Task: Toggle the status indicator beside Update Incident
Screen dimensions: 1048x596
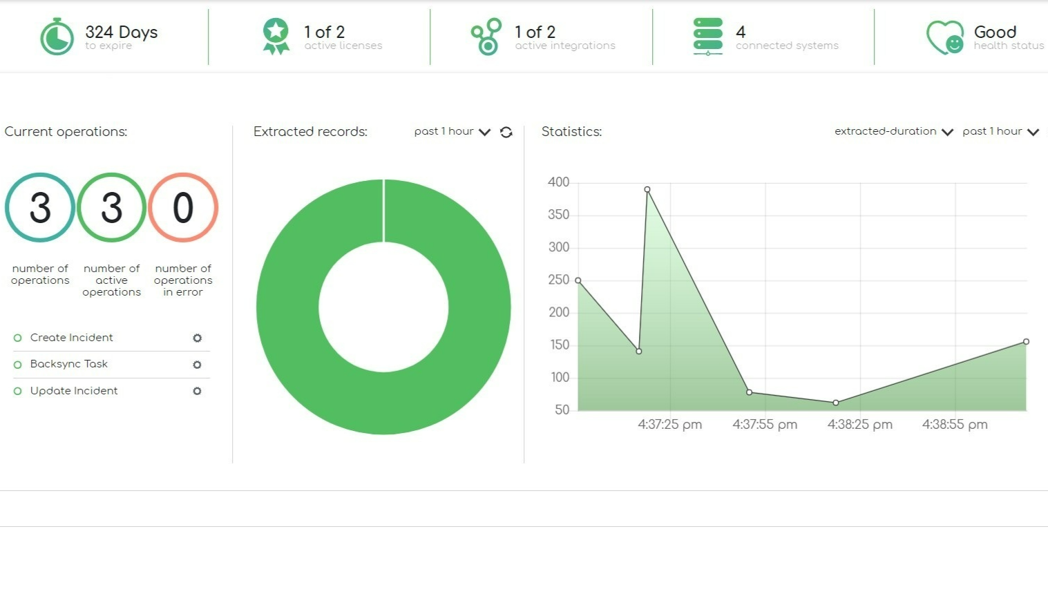Action: (17, 391)
